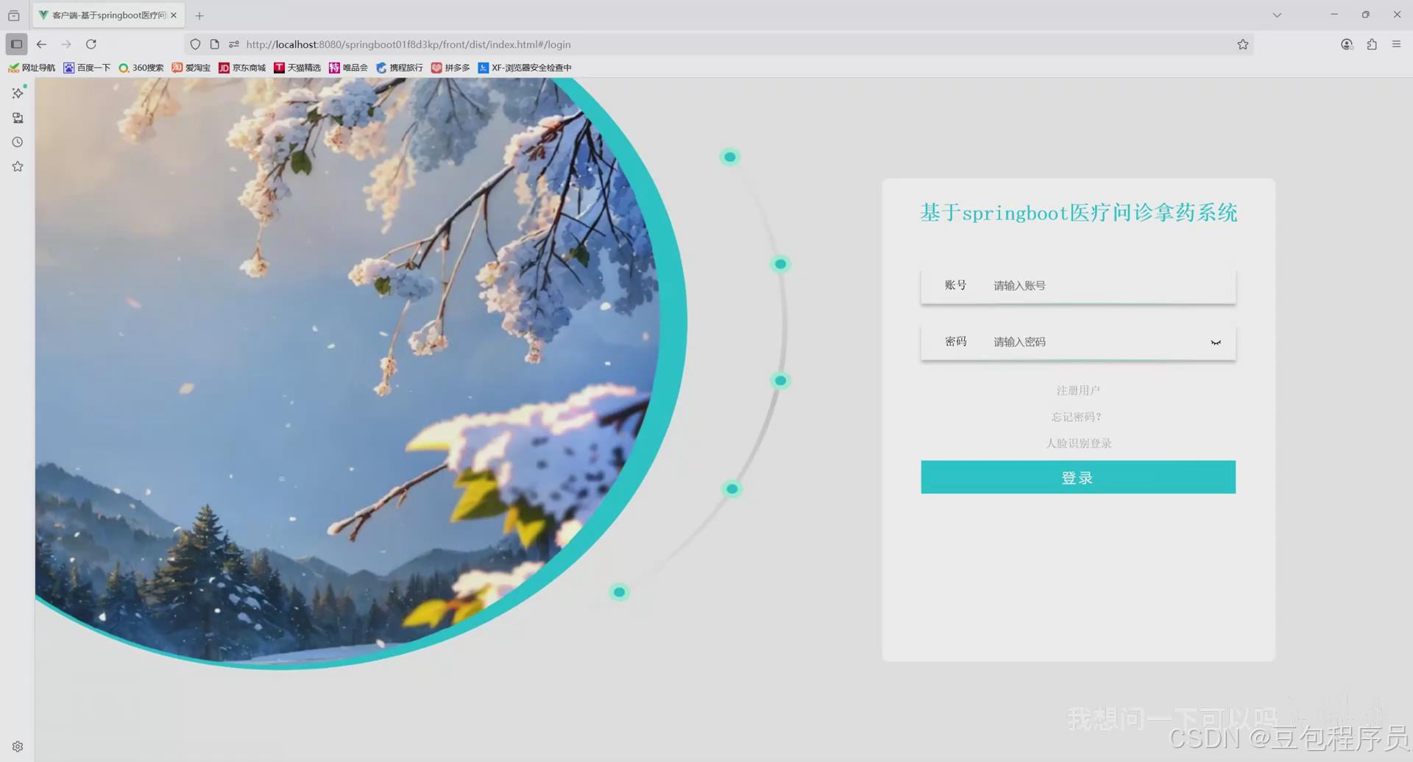Open the 360搜索 bookmark
This screenshot has width=1413, height=762.
click(x=141, y=68)
